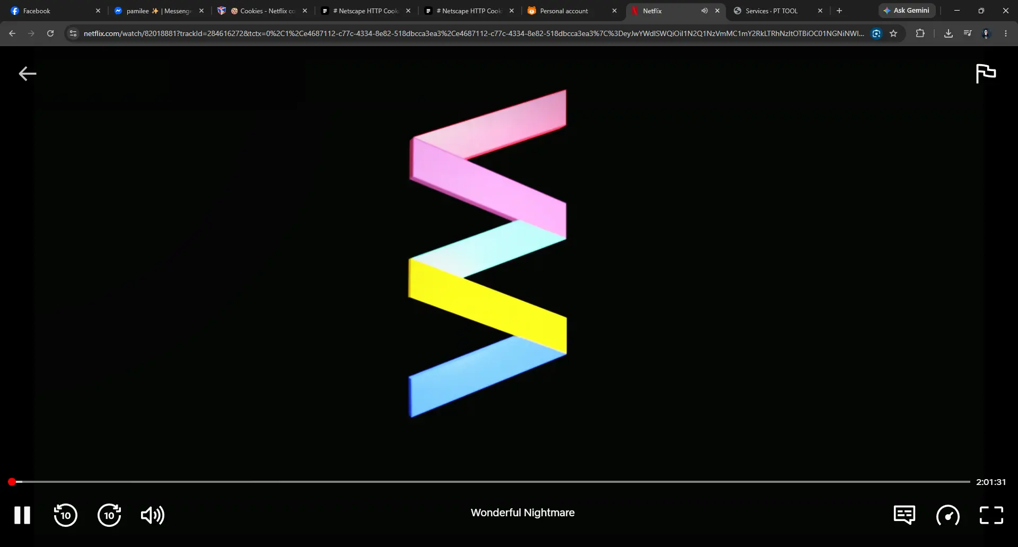
Task: Close the Personal account tab
Action: (x=615, y=11)
